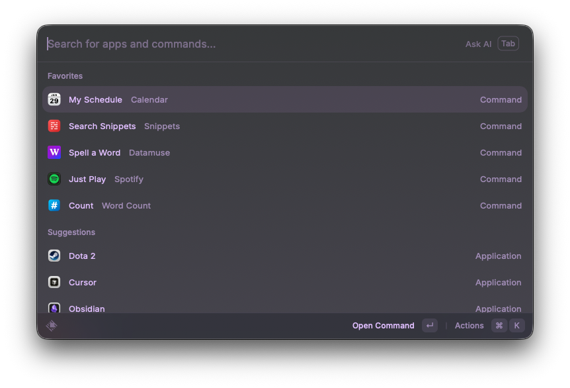The width and height of the screenshot is (570, 388).
Task: Focus the search for apps field
Action: point(251,44)
